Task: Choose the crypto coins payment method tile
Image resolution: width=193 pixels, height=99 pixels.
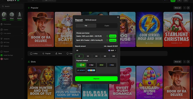Action: pyautogui.click(x=91, y=70)
